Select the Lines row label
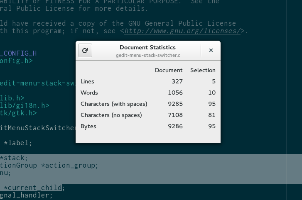The width and height of the screenshot is (302, 200). click(87, 81)
